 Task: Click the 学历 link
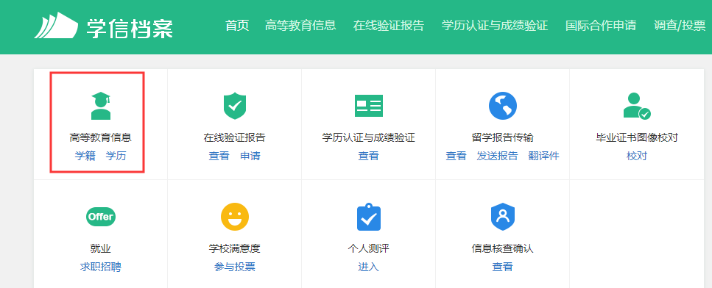coord(116,156)
